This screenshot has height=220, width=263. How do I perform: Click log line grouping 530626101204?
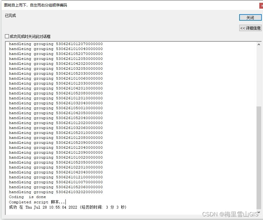(x=56, y=147)
